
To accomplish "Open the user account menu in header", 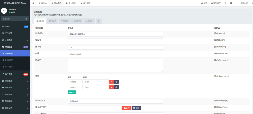I will pyautogui.click(x=242, y=3).
